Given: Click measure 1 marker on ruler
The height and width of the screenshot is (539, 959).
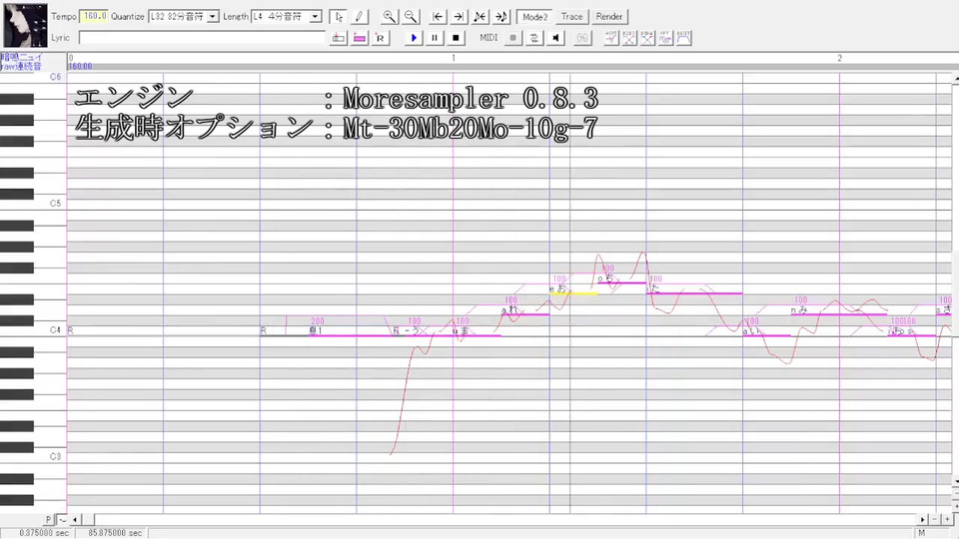Looking at the screenshot, I should (x=454, y=58).
